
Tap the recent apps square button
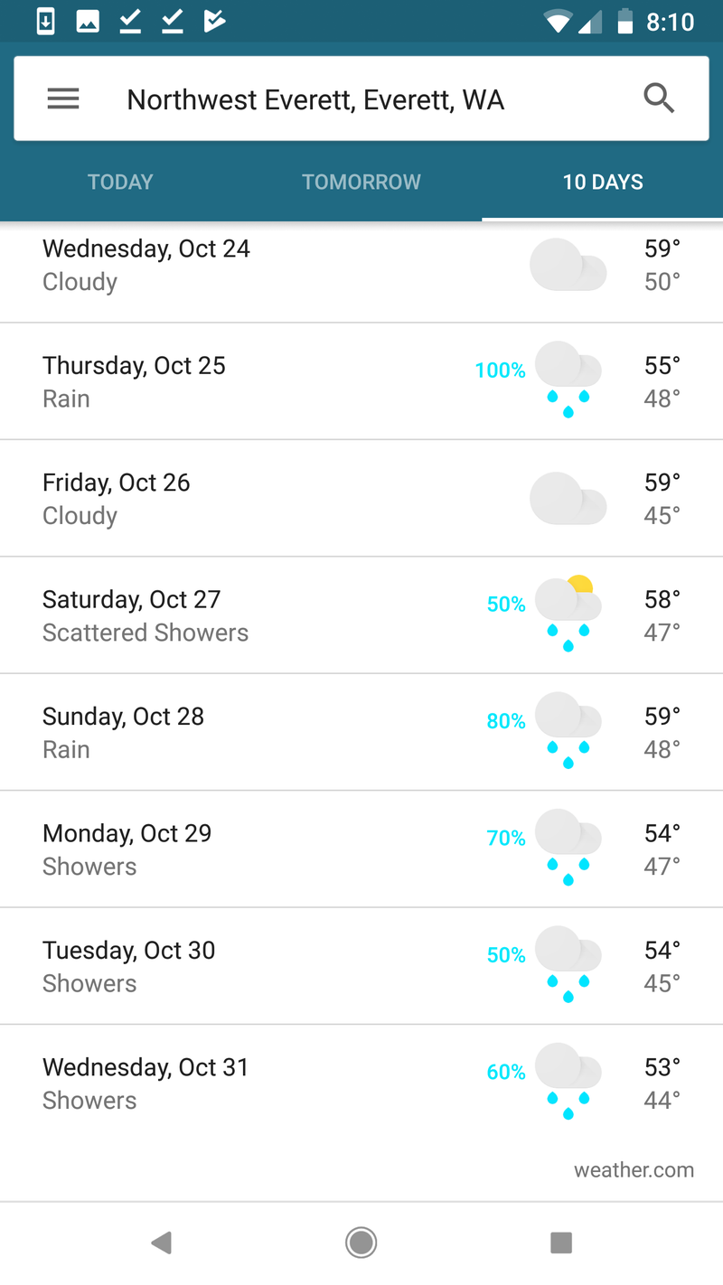pos(561,1243)
